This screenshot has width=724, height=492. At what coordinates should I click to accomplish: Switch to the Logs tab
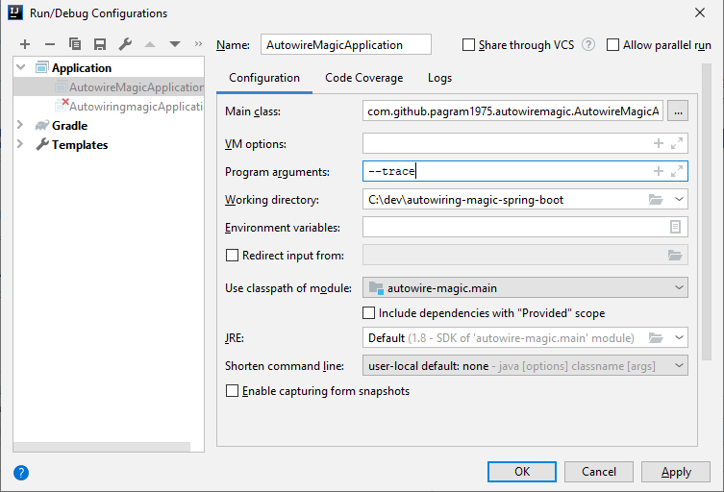439,78
